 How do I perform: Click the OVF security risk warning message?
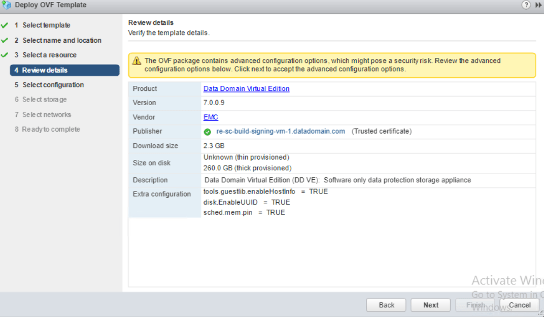[323, 65]
